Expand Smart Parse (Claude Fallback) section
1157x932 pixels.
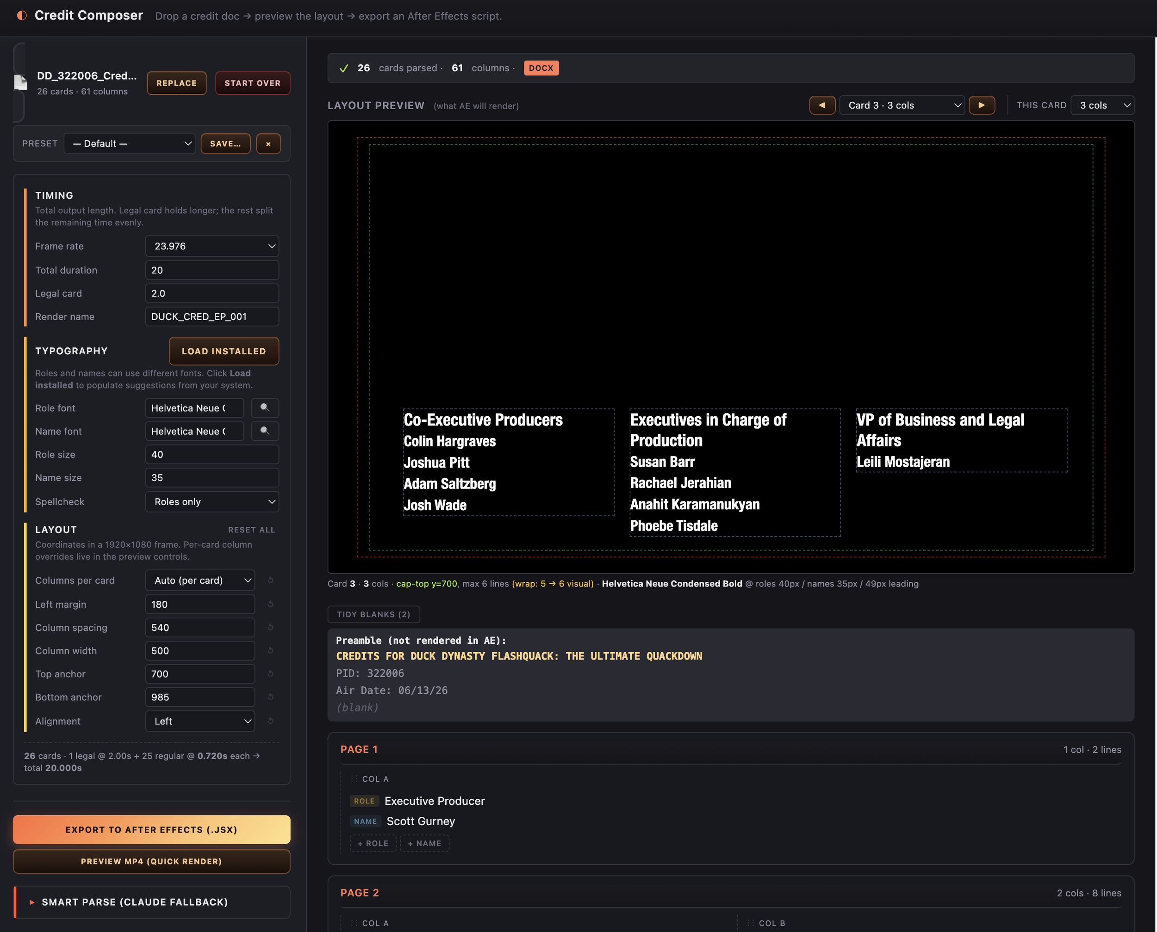pos(152,902)
